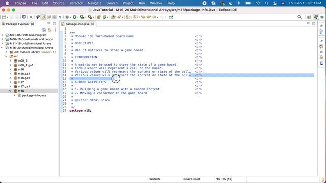
Task: Toggle Word Wrap toolbar button
Action: point(49,17)
